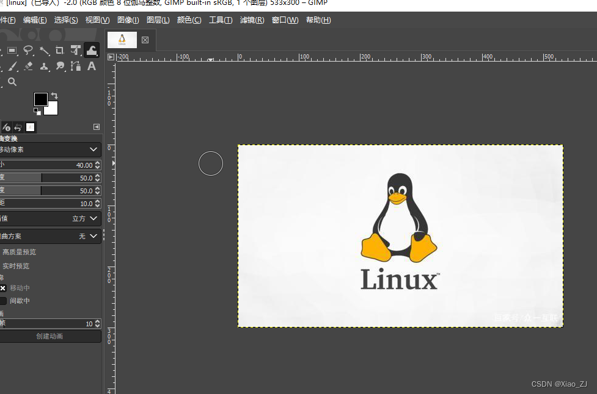
Task: Adjust the size stepper showing 40.00
Action: (x=98, y=165)
